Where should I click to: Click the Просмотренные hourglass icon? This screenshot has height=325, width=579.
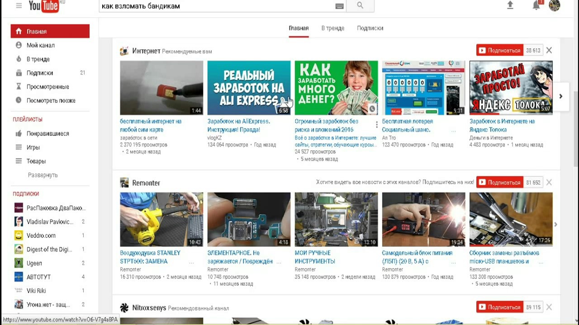(19, 87)
